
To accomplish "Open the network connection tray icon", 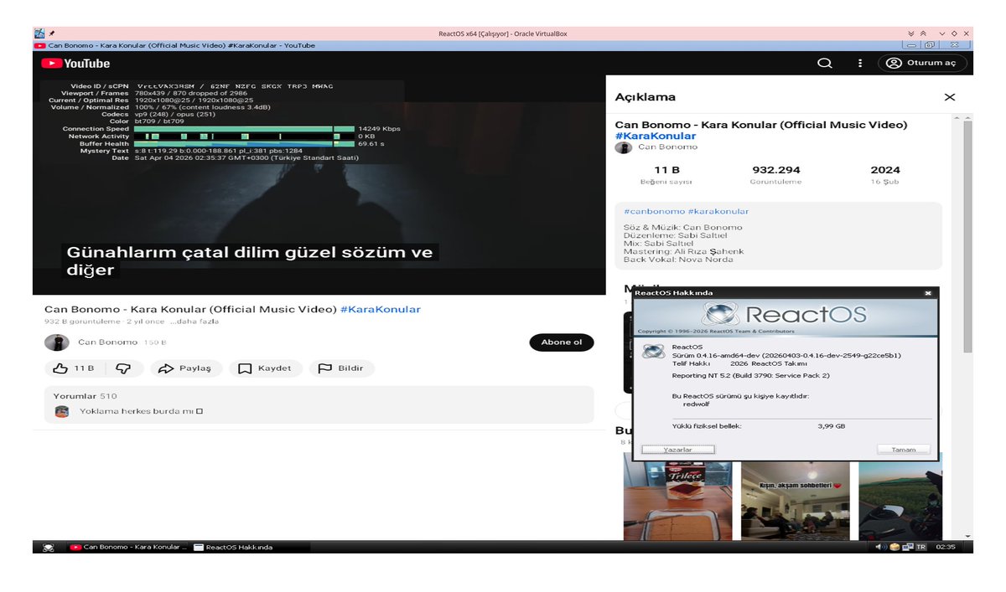I will [x=906, y=547].
